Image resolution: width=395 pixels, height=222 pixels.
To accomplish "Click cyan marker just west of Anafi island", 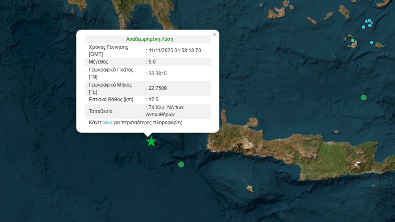I will pos(372,43).
